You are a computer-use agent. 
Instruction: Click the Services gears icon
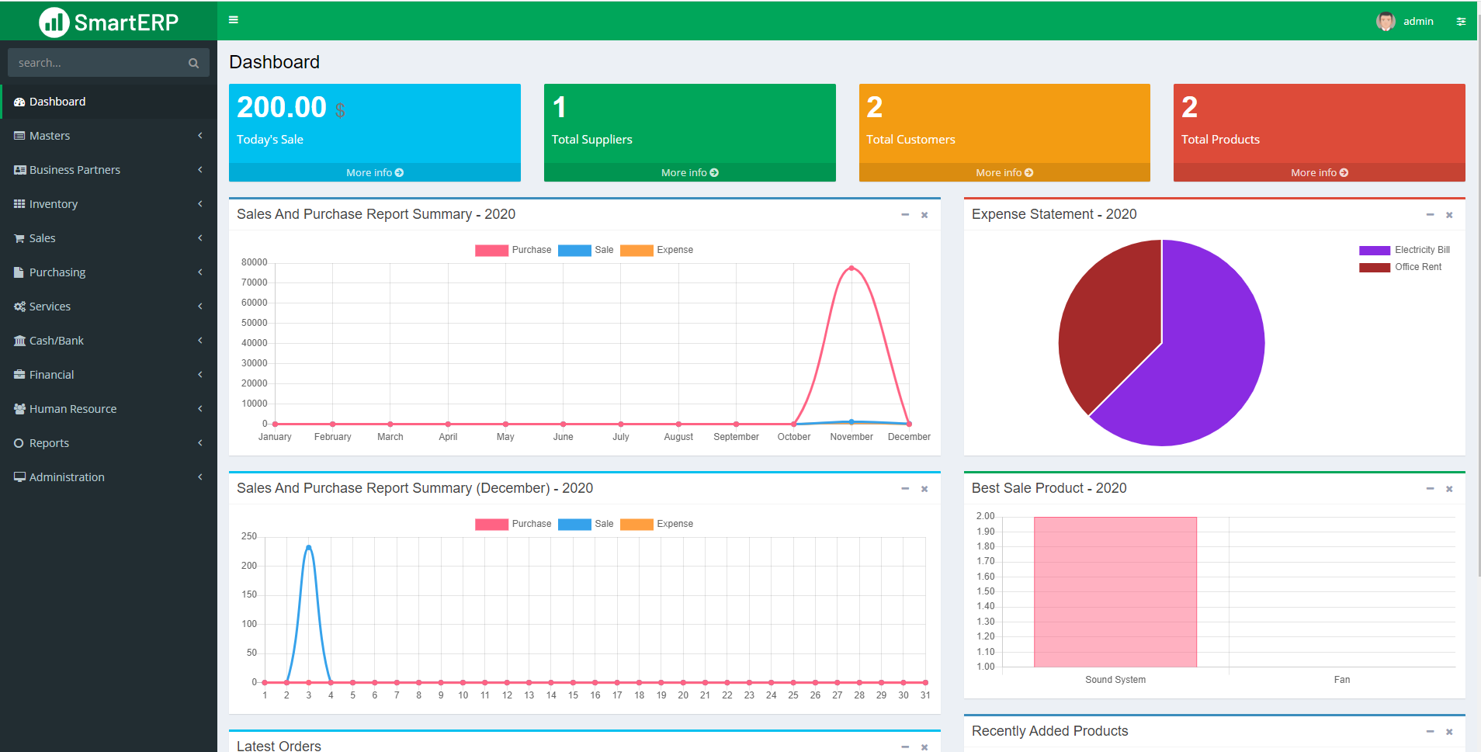coord(19,306)
